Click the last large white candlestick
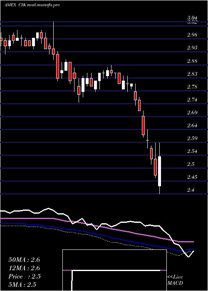208x291 pixels. pos(159,171)
